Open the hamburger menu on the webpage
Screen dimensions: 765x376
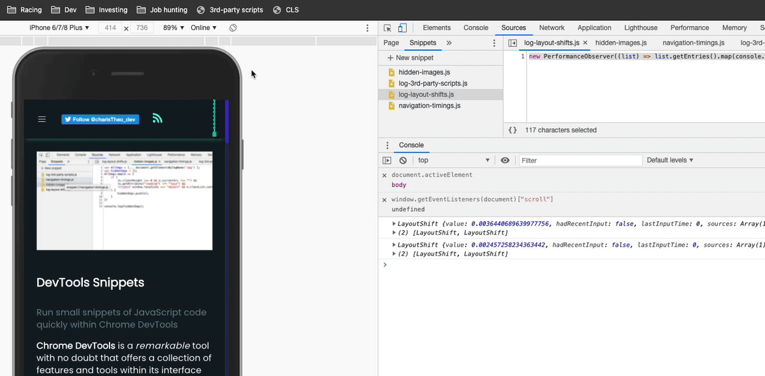[42, 119]
